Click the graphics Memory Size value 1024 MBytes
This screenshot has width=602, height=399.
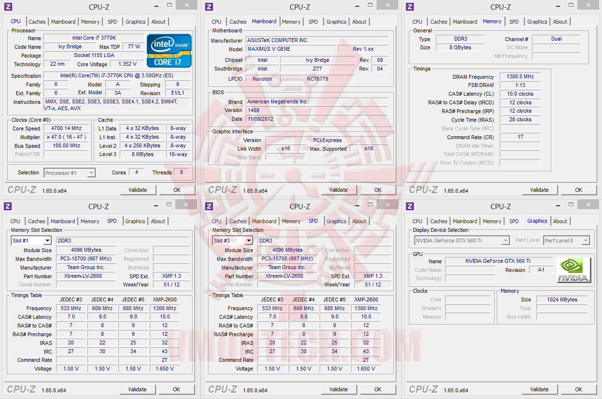[x=562, y=299]
